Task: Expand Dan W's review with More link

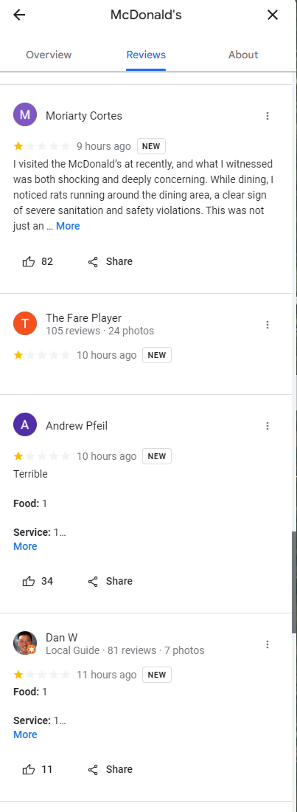Action: point(25,734)
